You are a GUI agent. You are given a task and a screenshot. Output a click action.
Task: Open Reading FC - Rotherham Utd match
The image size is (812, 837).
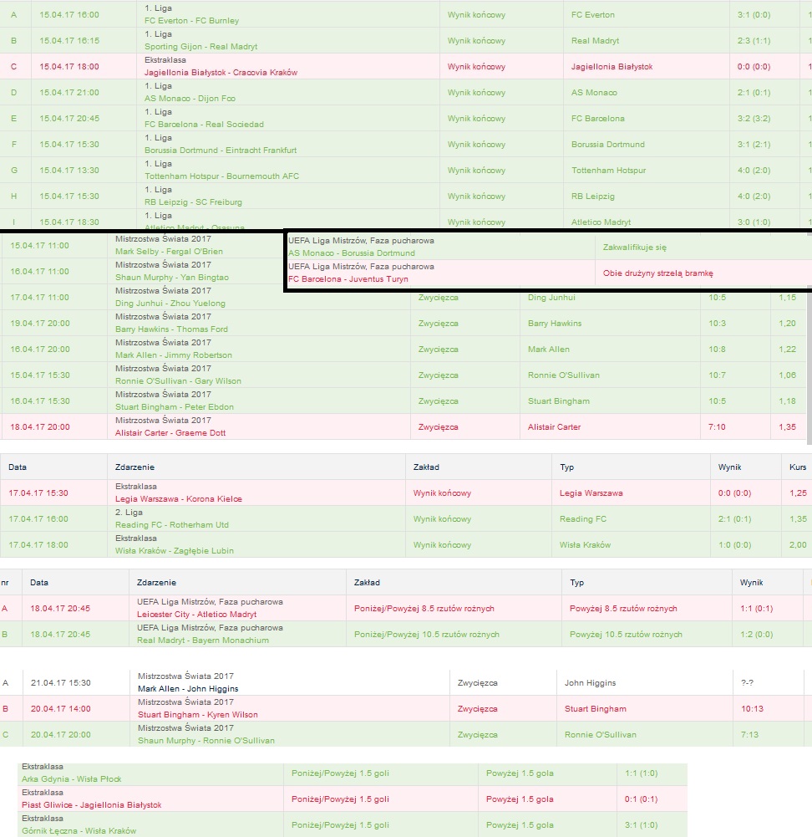point(172,525)
